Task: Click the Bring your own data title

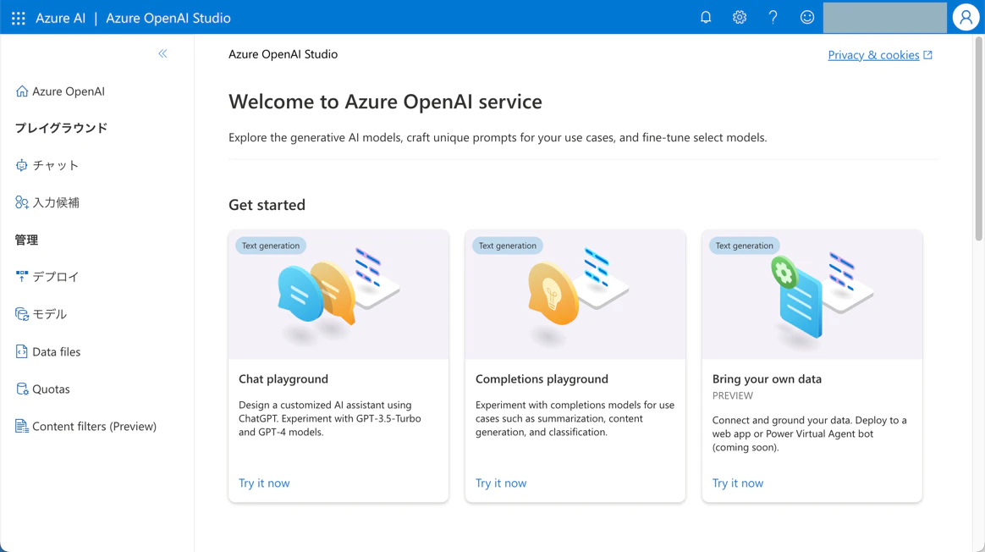Action: coord(767,379)
